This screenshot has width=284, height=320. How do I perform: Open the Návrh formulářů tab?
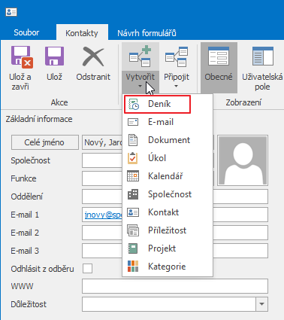coord(147,33)
